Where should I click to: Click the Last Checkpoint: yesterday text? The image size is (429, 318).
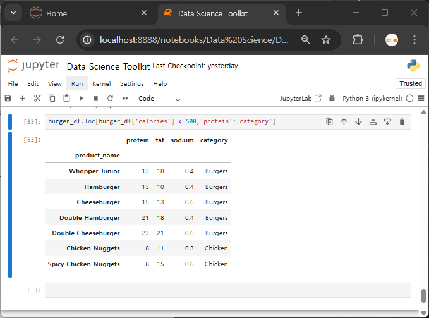195,66
